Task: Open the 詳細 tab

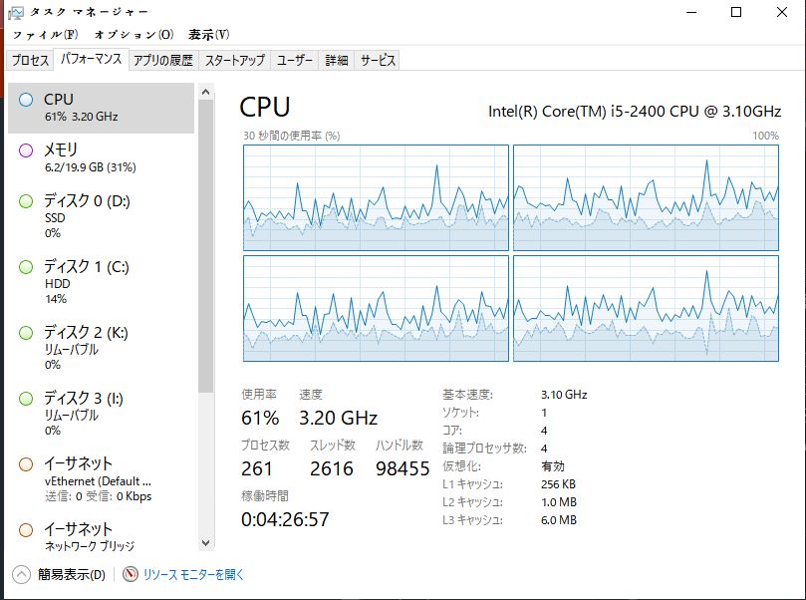Action: pyautogui.click(x=336, y=60)
